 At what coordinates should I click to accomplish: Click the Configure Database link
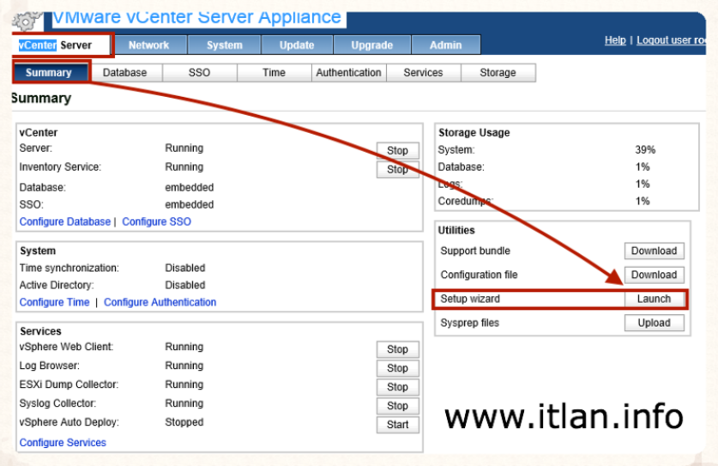point(65,222)
